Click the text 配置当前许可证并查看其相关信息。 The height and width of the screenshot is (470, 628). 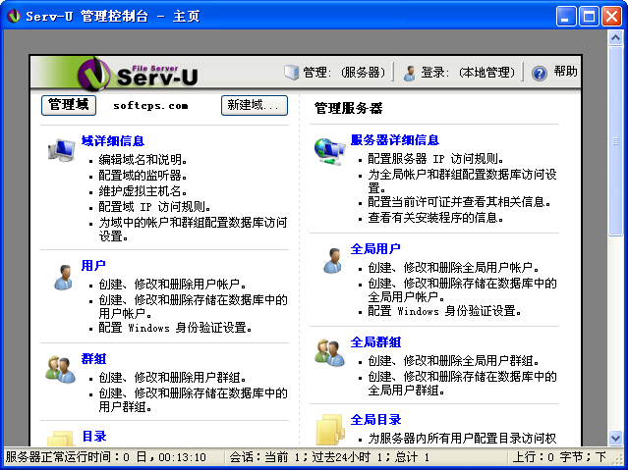point(459,201)
